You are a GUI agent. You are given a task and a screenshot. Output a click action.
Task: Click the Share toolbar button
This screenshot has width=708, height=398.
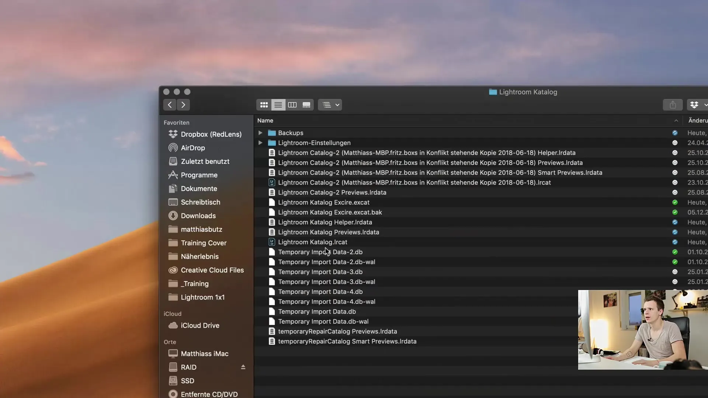click(x=673, y=105)
